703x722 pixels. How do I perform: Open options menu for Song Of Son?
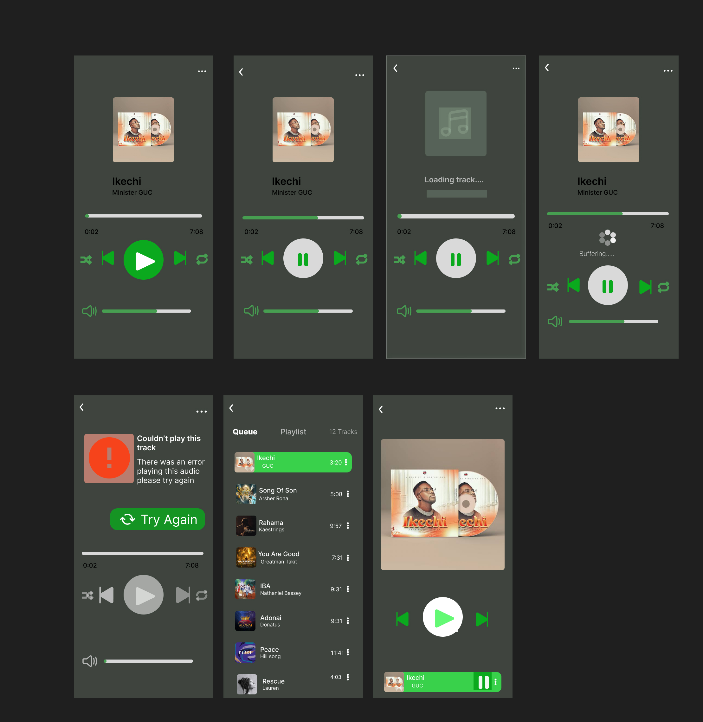(348, 494)
